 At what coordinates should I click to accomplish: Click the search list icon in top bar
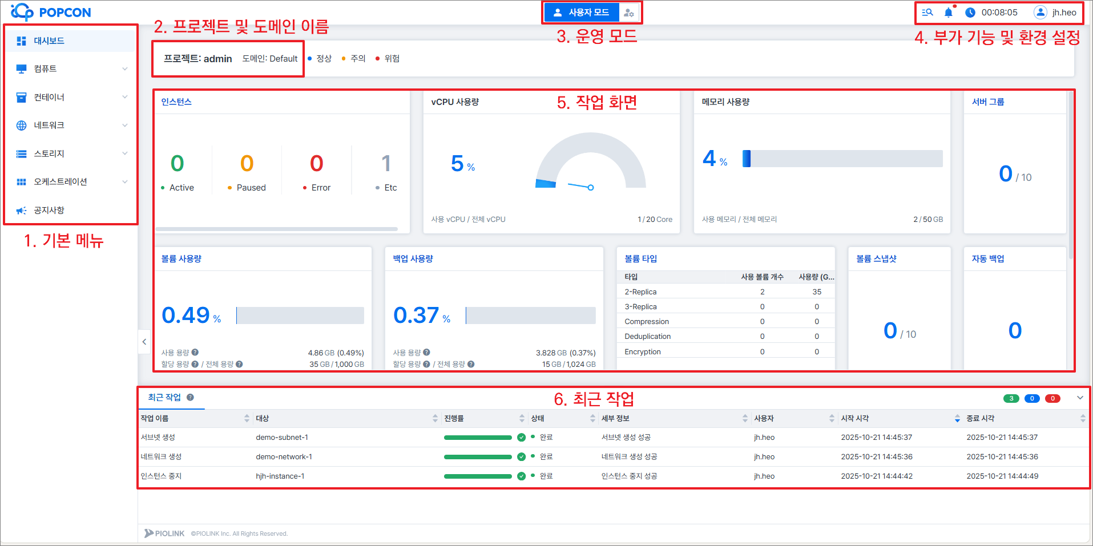point(927,13)
